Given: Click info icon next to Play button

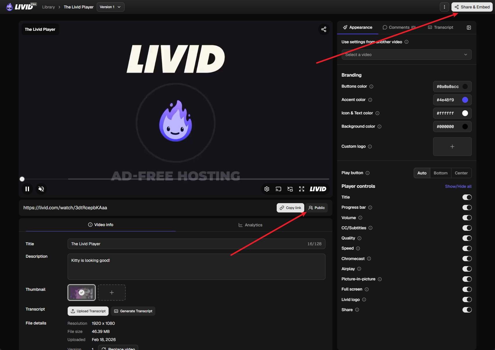Looking at the screenshot, I should (x=368, y=173).
